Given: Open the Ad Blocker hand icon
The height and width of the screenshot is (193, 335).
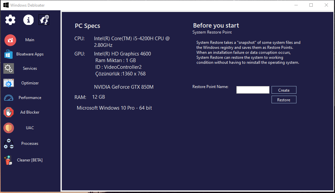Looking at the screenshot, I should (8, 112).
